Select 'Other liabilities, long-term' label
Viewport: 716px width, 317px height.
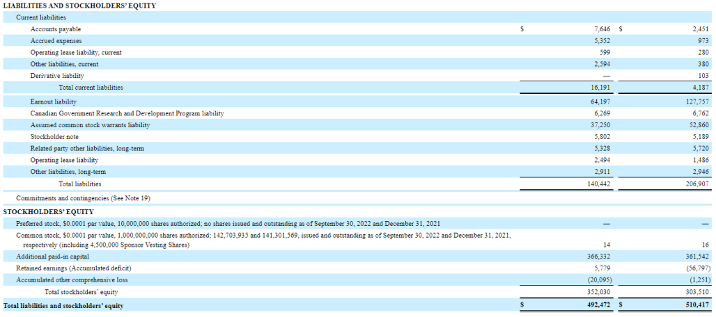click(68, 172)
